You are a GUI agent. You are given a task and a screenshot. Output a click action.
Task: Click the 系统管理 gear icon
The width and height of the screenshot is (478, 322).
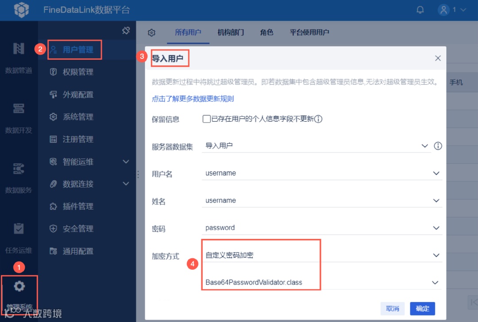click(54, 117)
